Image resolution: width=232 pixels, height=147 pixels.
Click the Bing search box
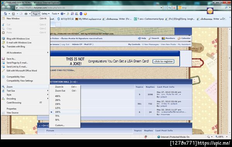(x=201, y=8)
